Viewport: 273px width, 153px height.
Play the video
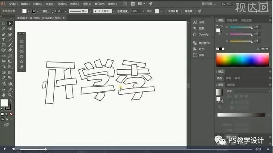pyautogui.click(x=5, y=149)
